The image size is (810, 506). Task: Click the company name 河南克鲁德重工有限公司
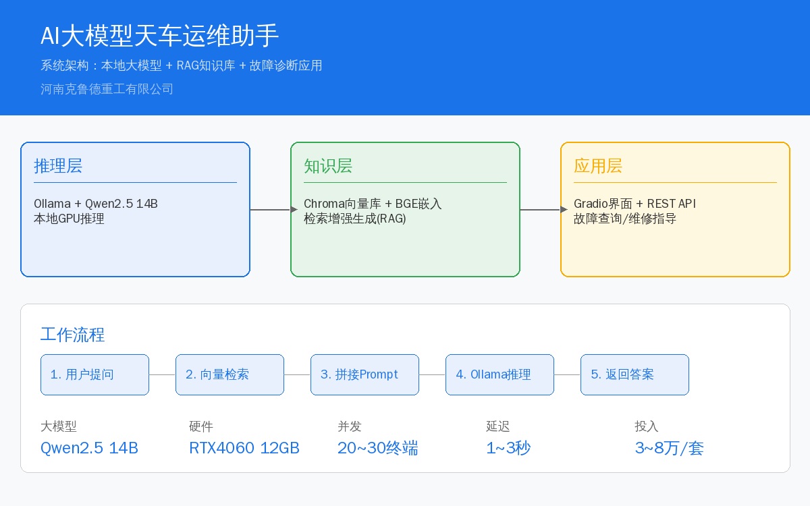(x=107, y=88)
